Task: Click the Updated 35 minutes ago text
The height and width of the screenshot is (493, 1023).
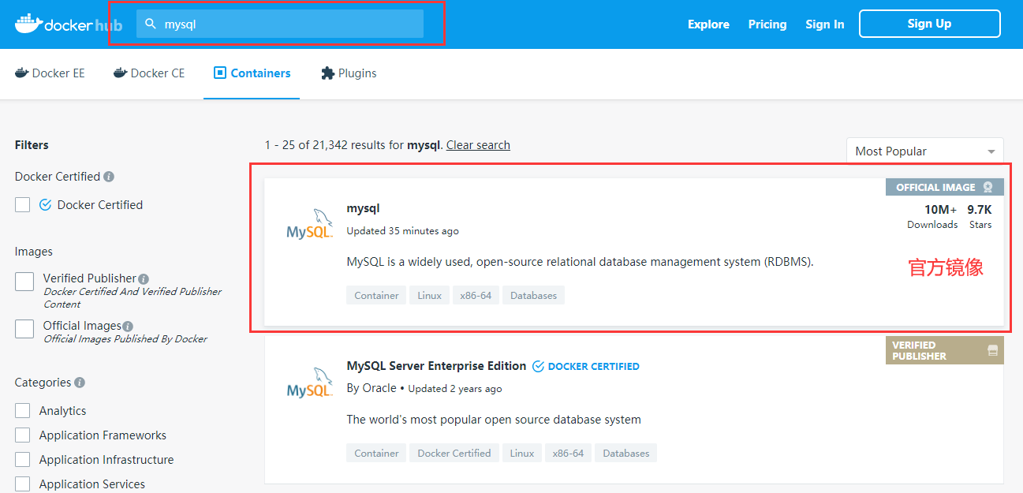Action: (x=402, y=231)
